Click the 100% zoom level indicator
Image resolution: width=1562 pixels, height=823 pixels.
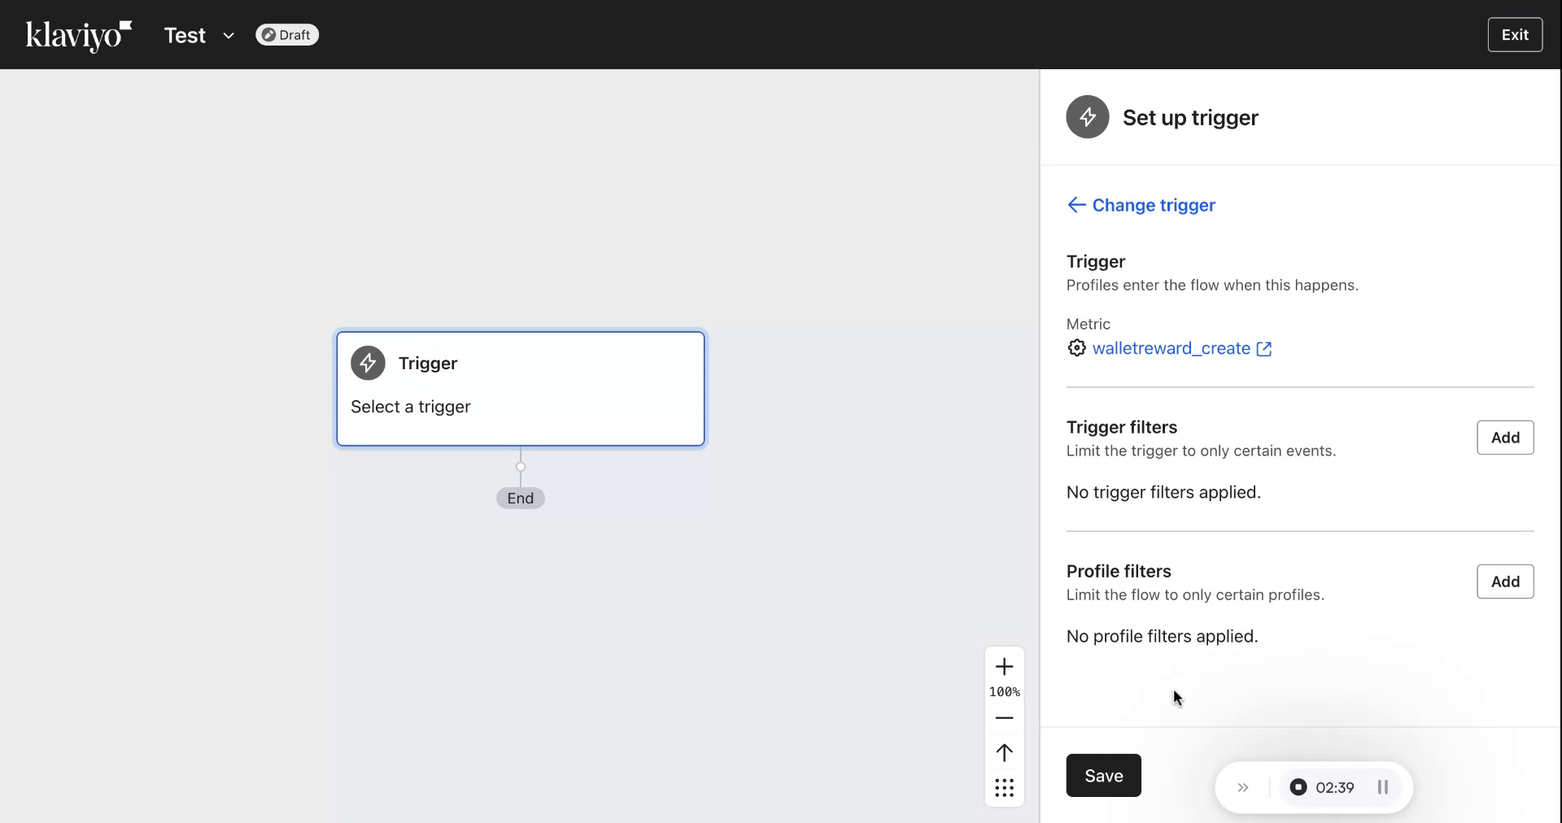(x=1004, y=692)
